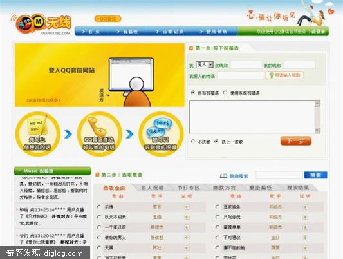Image resolution: width=343 pixels, height=259 pixels.
Task: Click the telephone auto-call circle illustration
Action: coord(99,134)
